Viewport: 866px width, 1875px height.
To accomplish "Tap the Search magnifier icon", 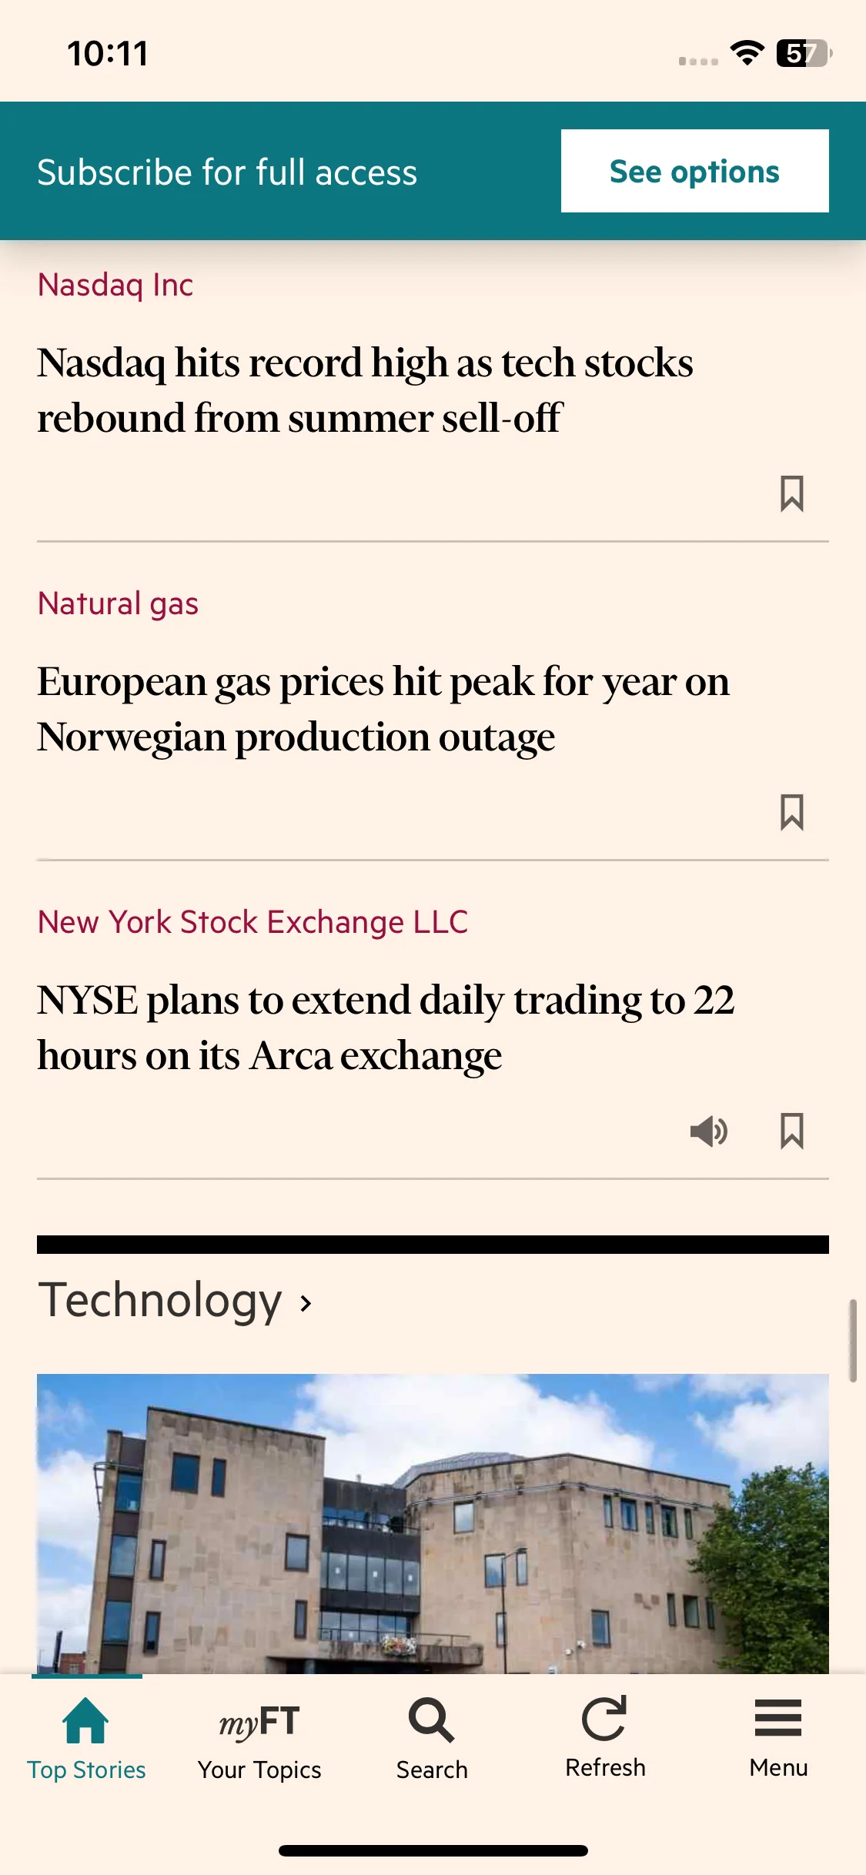I will click(432, 1720).
